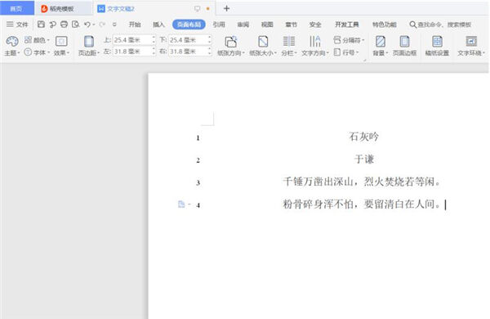The image size is (490, 319).
Task: Click the save document icon
Action: point(41,25)
